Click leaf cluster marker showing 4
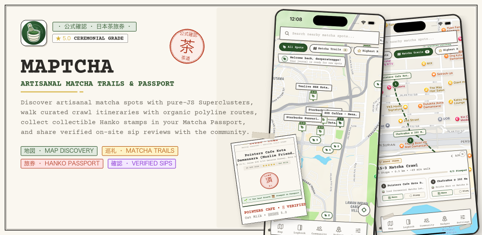This screenshot has width=482, height=235. pos(328,150)
